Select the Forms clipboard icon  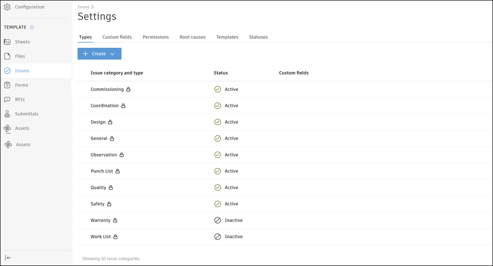pyautogui.click(x=7, y=85)
